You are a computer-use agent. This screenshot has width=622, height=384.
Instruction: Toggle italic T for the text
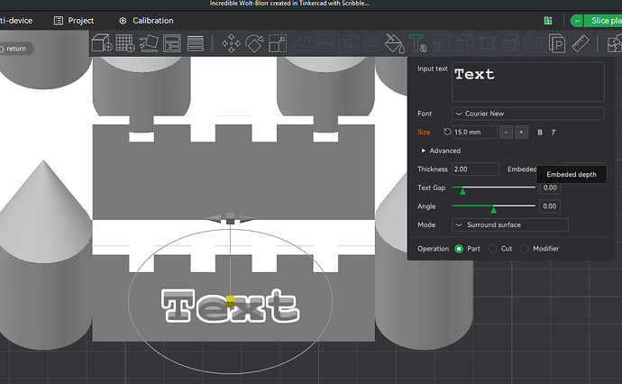click(x=553, y=133)
